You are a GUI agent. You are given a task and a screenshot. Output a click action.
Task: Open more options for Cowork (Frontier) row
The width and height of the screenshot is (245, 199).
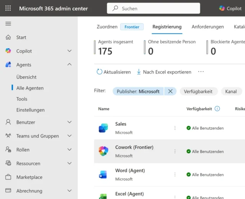pyautogui.click(x=175, y=151)
